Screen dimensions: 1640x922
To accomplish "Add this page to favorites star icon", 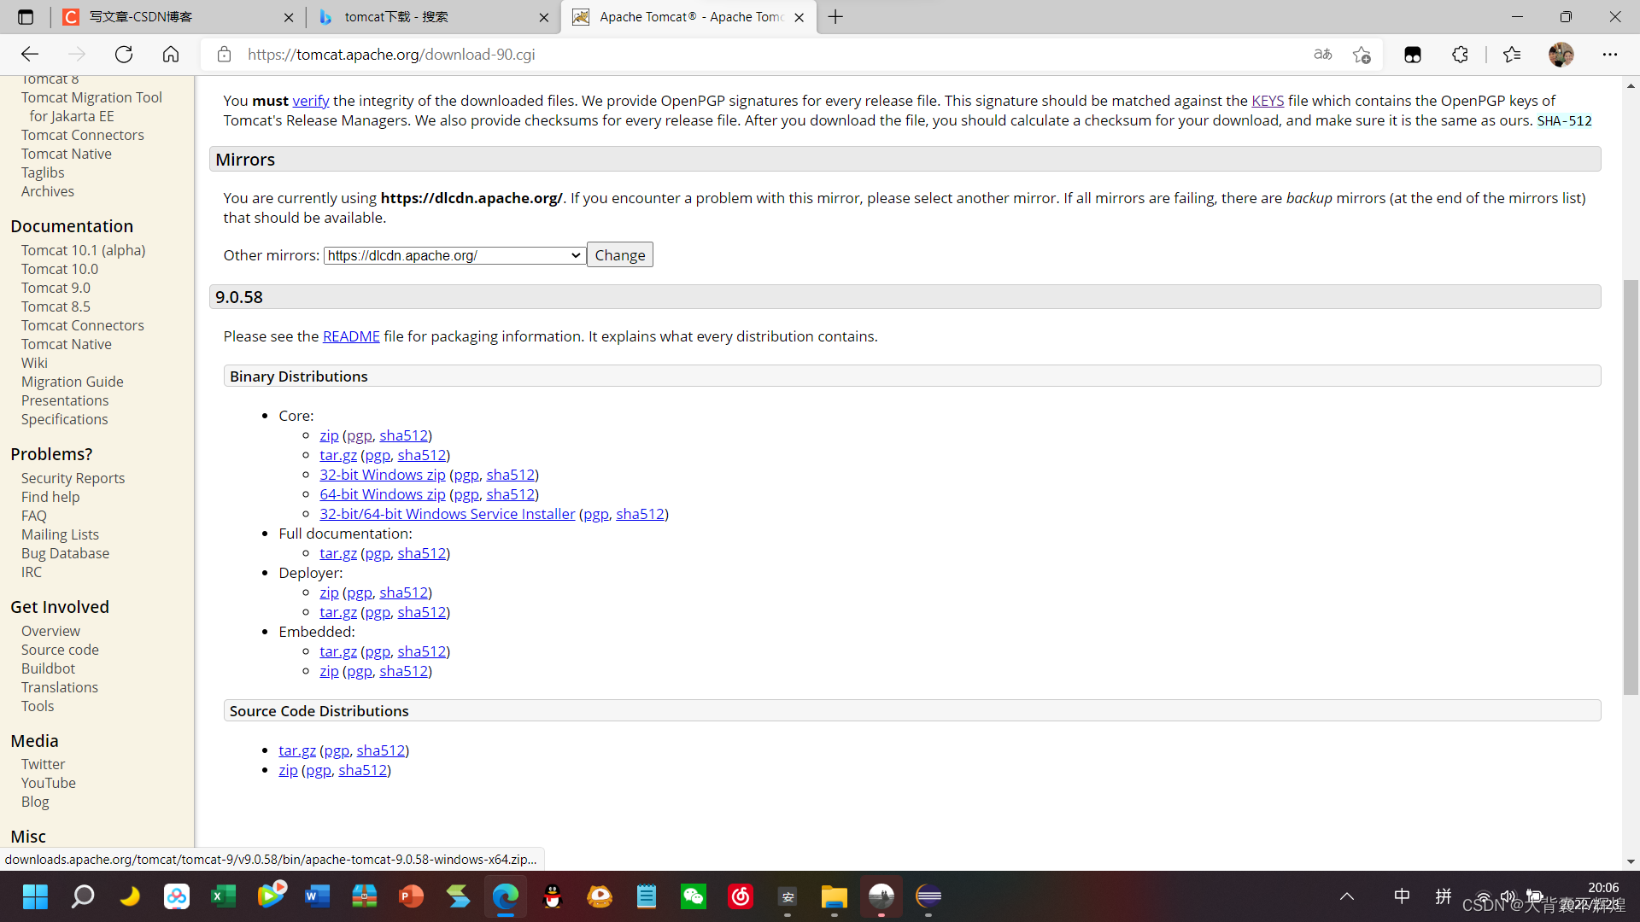I will pyautogui.click(x=1362, y=55).
